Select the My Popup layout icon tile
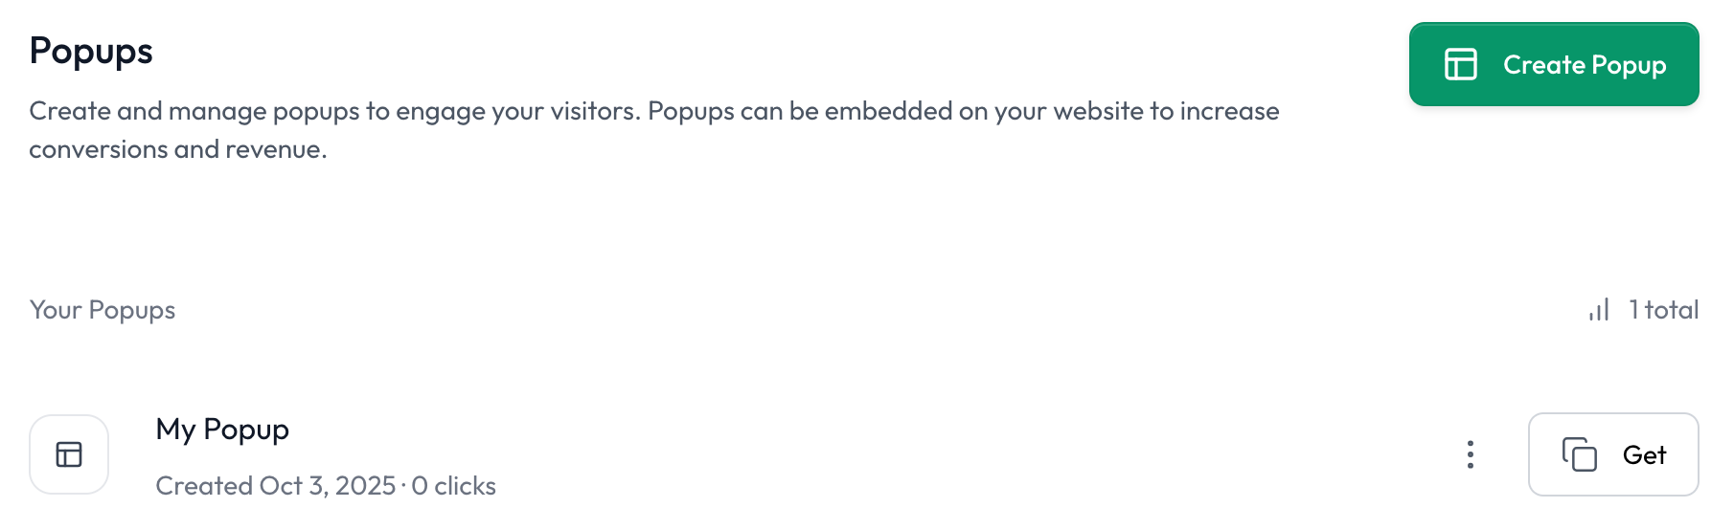The image size is (1734, 530). 69,454
